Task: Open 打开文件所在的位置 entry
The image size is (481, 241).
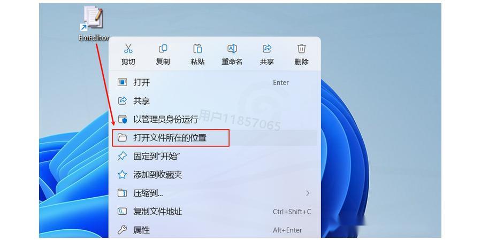Action: [x=215, y=138]
